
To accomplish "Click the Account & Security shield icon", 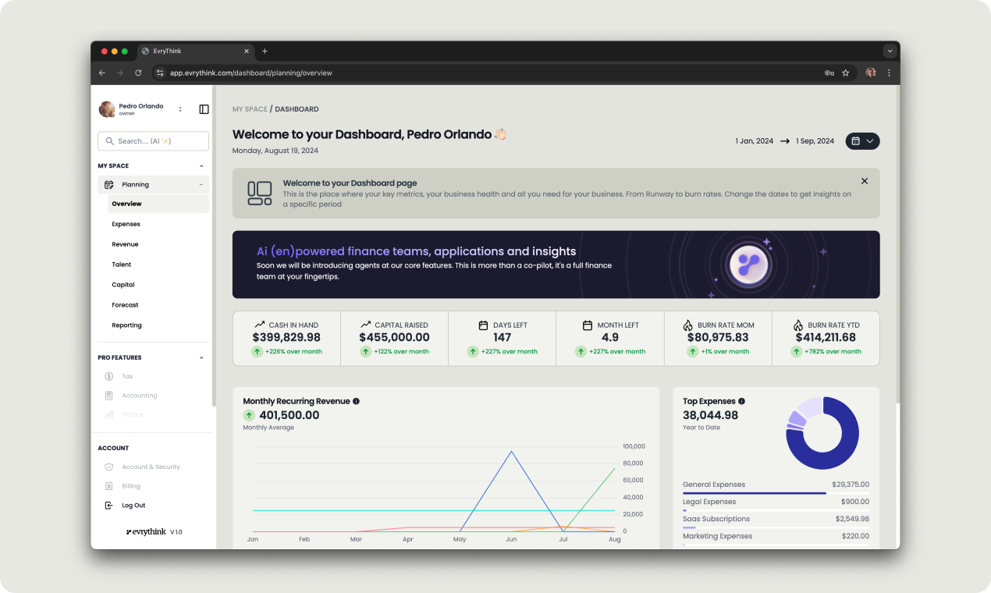I will 109,467.
